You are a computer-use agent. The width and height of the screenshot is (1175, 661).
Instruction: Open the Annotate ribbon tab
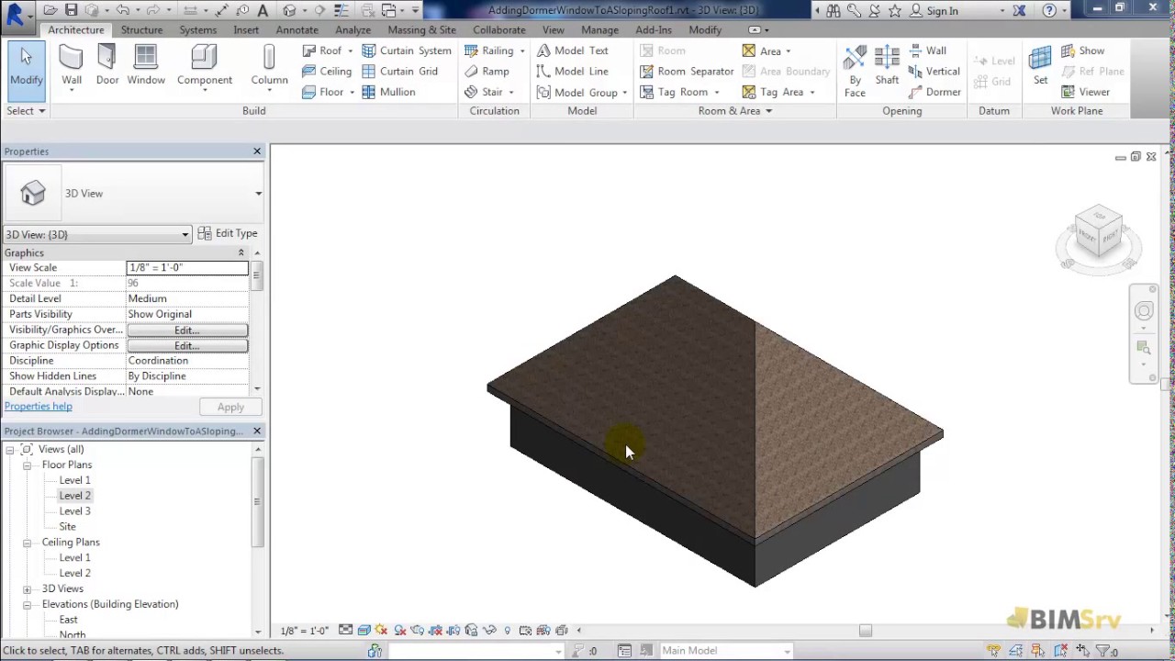click(x=297, y=29)
